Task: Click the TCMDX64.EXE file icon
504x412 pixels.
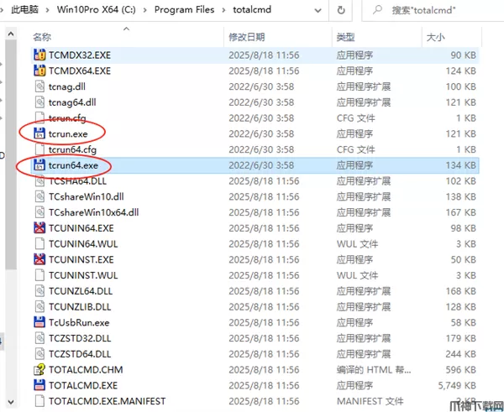Action: click(x=39, y=70)
